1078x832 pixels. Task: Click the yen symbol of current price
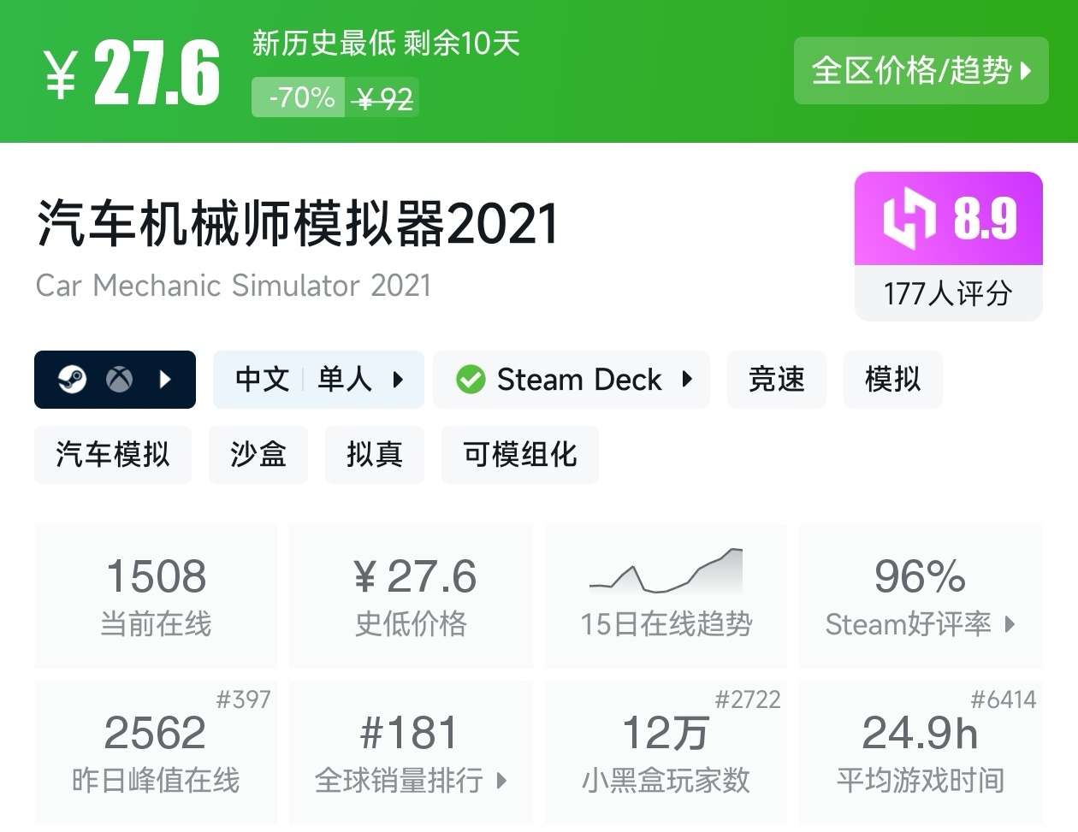pyautogui.click(x=62, y=74)
